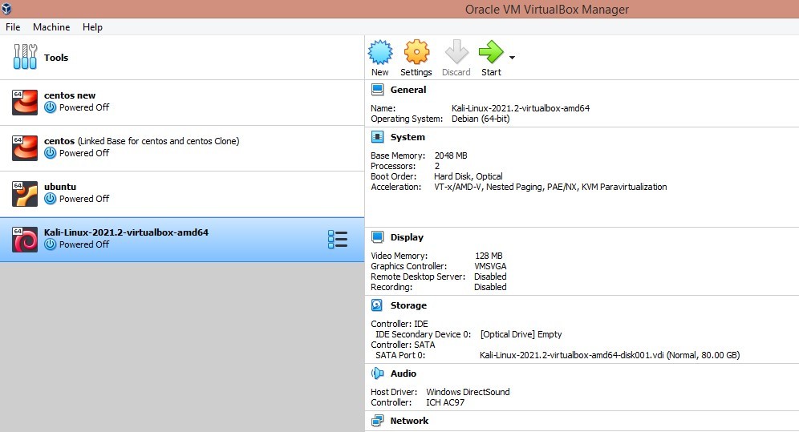Click the 2048 MB base memory value
The height and width of the screenshot is (432, 799).
click(x=451, y=155)
